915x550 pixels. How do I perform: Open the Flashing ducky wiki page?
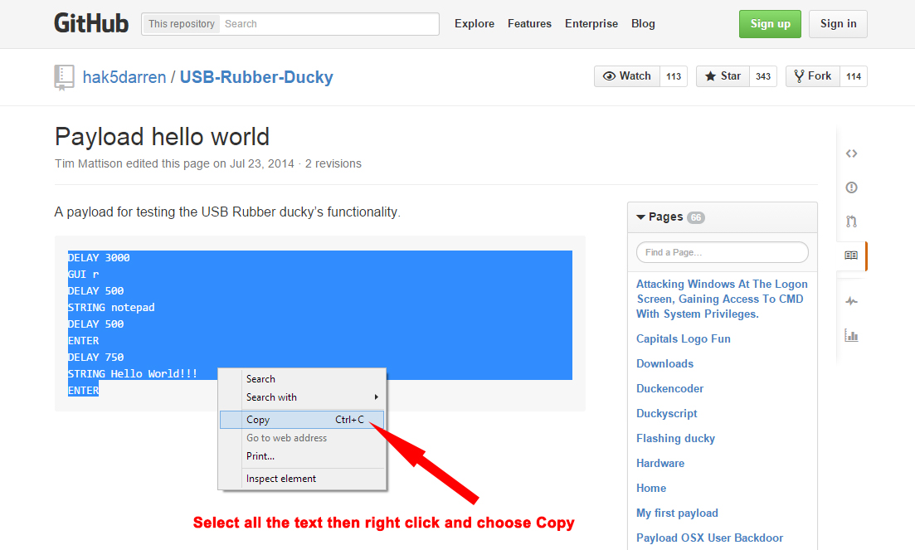click(676, 439)
